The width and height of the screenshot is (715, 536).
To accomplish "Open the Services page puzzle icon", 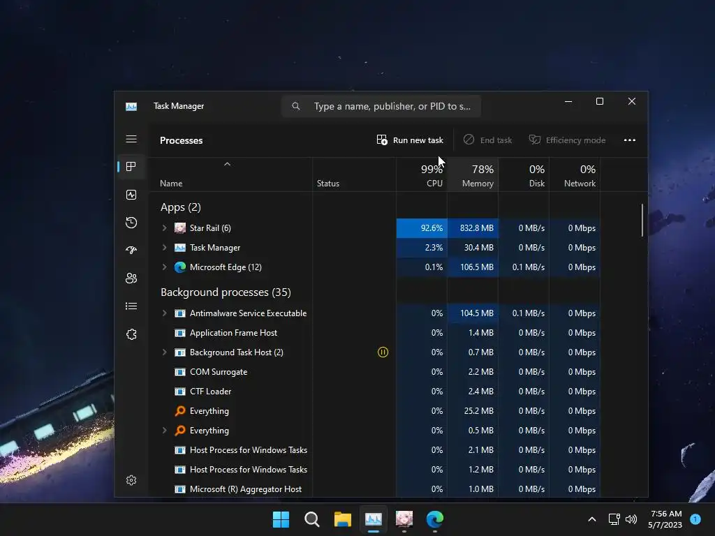I will pos(131,334).
